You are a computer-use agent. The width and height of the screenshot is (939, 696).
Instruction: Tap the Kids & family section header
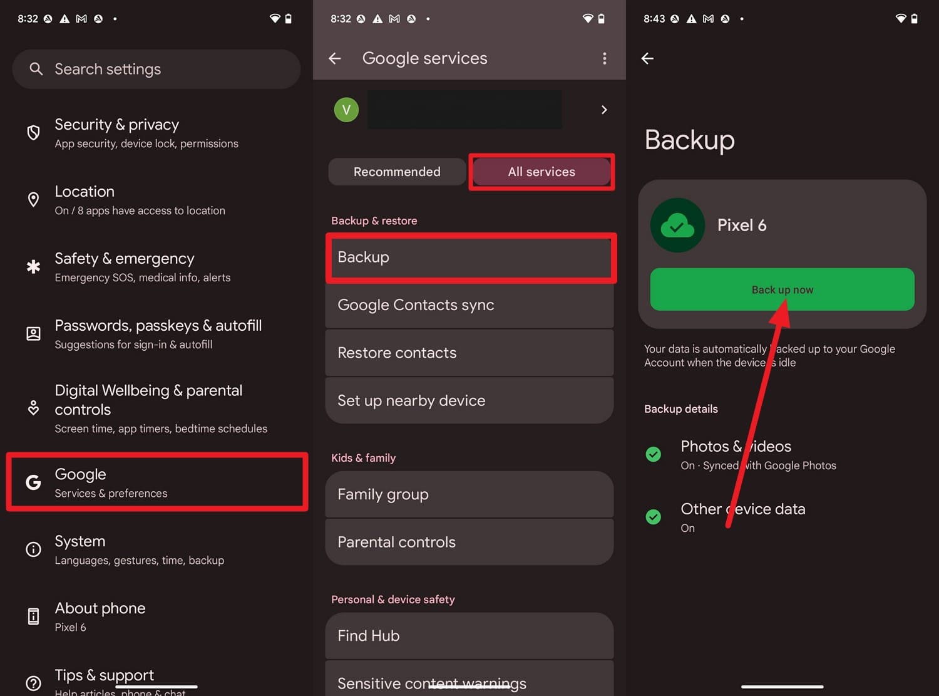pyautogui.click(x=364, y=458)
